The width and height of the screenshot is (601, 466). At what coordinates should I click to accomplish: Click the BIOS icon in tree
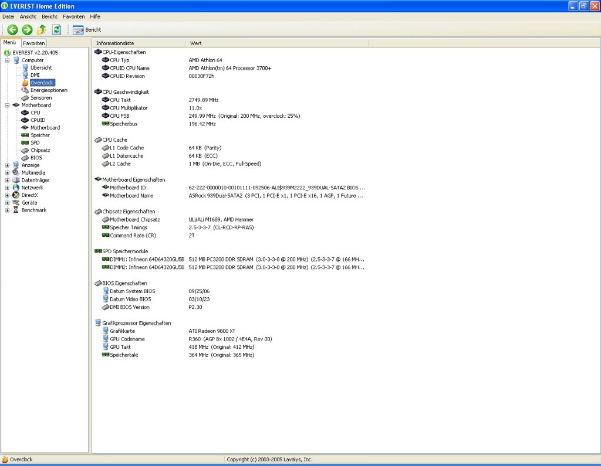coord(25,158)
